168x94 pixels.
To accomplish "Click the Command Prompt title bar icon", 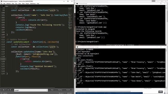I will click(x=77, y=3).
